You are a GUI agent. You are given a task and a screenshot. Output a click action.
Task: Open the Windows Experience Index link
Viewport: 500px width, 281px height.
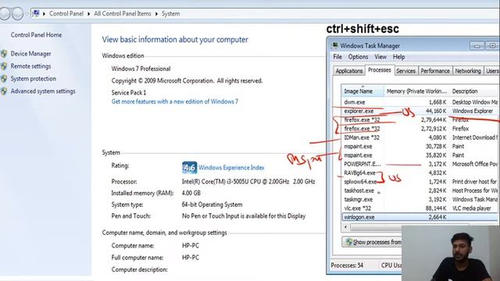pyautogui.click(x=231, y=168)
